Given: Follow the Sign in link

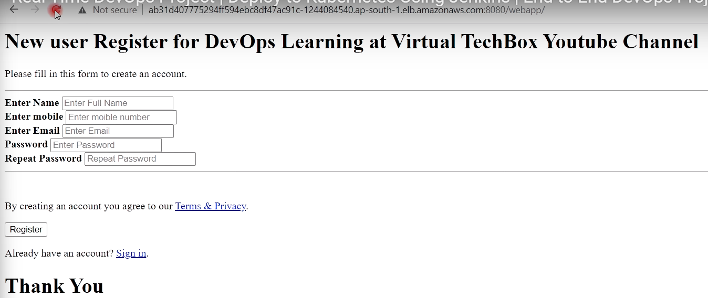Looking at the screenshot, I should (131, 253).
